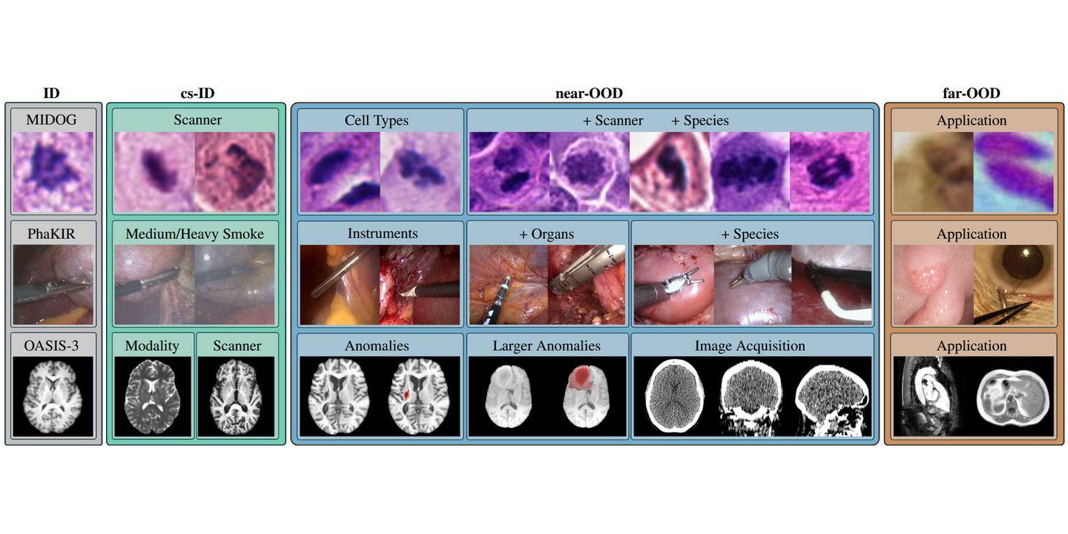This screenshot has width=1068, height=534.
Task: Click the cs-ID column heading
Action: click(197, 93)
